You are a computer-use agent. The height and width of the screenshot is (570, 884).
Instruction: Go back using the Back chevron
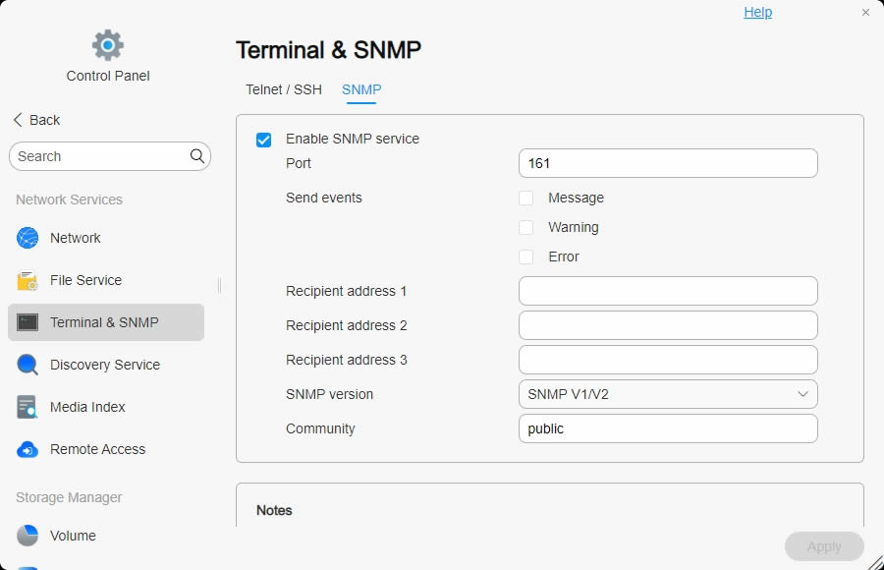[18, 120]
